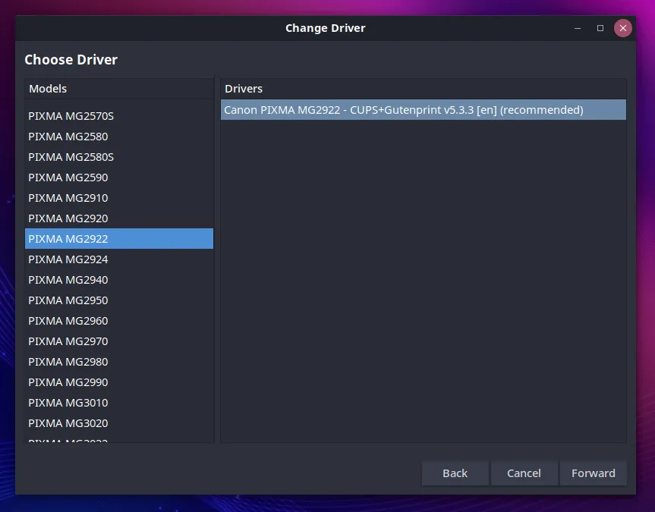655x512 pixels.
Task: Cancel the Change Driver dialog
Action: tap(524, 473)
